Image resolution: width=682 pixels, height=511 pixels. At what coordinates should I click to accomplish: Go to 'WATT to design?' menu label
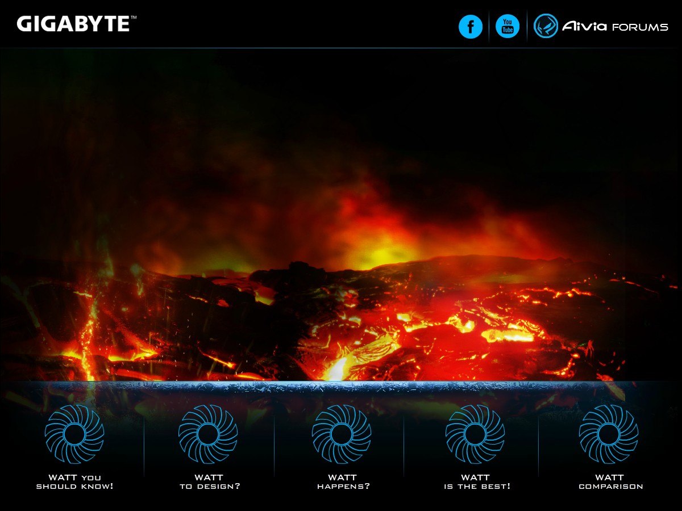coord(210,482)
